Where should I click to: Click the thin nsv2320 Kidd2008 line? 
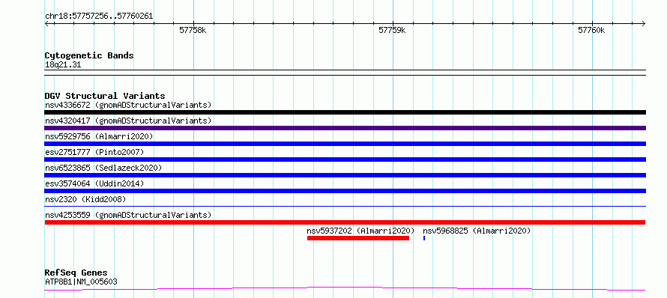point(345,206)
